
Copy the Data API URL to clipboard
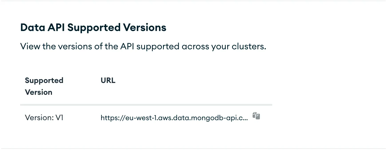[256, 116]
